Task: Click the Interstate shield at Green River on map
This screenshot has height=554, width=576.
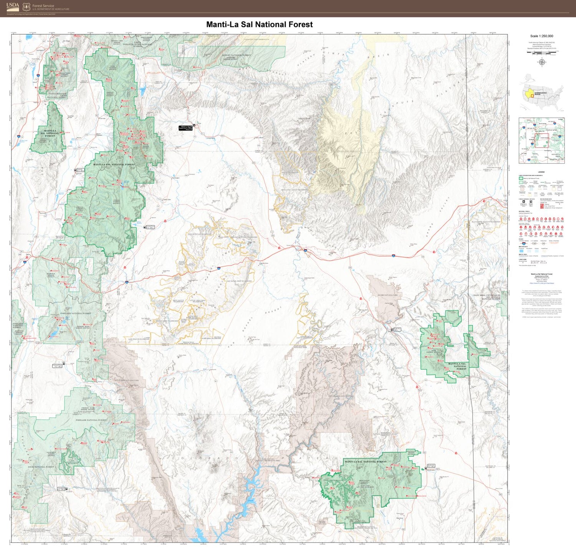Action: [x=305, y=250]
